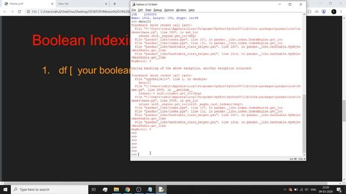This screenshot has width=346, height=194.
Task: Open the Options menu in IDLE
Action: tap(169, 10)
